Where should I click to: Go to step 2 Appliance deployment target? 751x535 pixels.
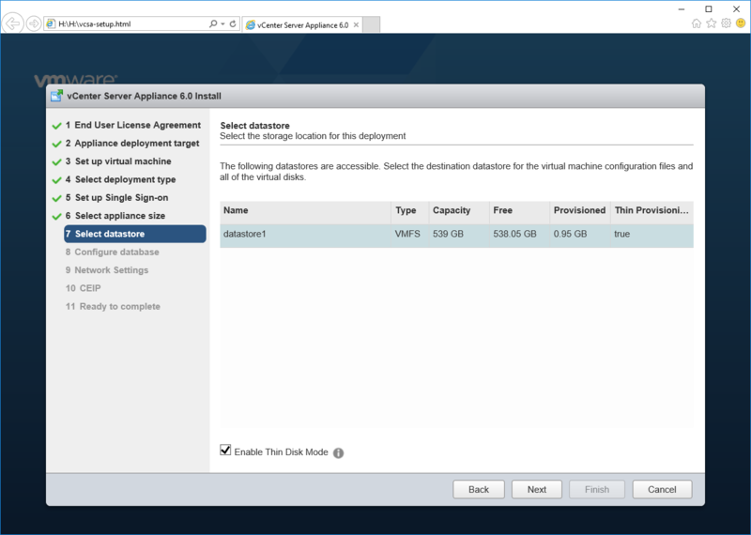pos(132,144)
